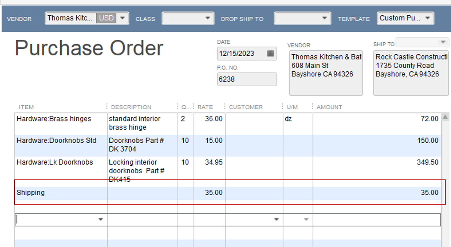This screenshot has height=247, width=451.
Task: Click the 'standard interior brass hinge' description
Action: click(x=134, y=123)
